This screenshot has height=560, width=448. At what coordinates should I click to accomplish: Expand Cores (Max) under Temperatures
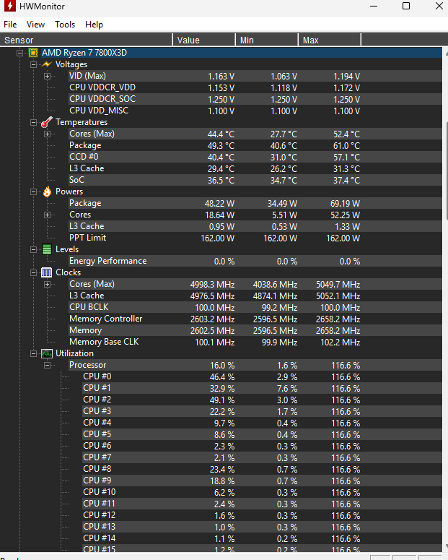47,134
